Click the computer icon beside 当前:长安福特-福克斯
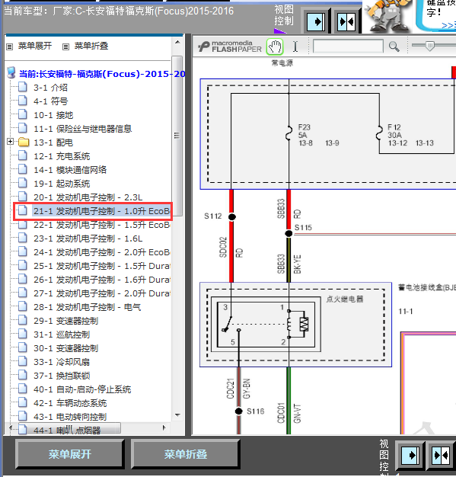456x477 pixels. [x=11, y=73]
